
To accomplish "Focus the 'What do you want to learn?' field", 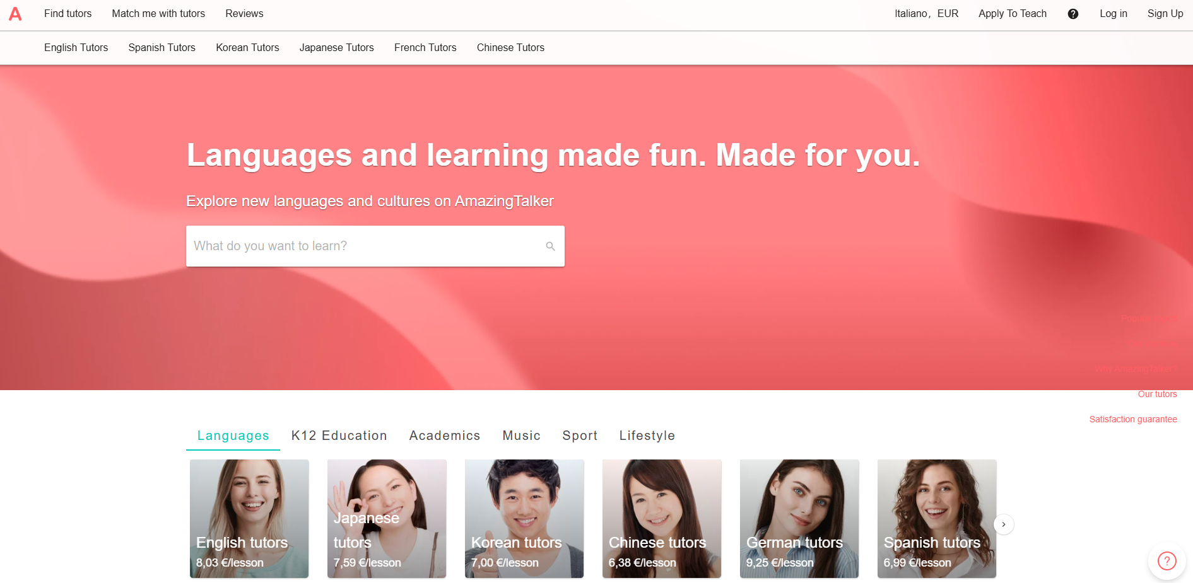I will (375, 246).
